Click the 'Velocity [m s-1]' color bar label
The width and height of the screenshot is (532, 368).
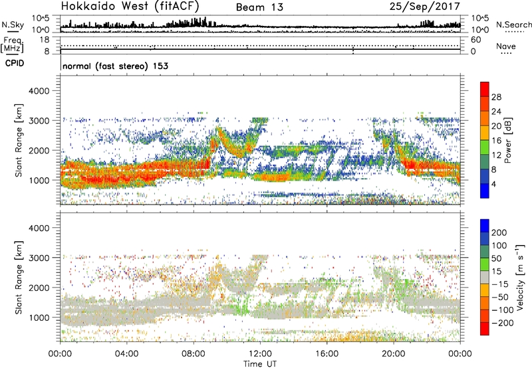coord(520,277)
